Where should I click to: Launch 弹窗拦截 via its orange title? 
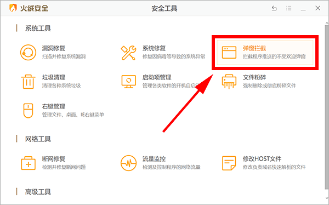(x=254, y=48)
